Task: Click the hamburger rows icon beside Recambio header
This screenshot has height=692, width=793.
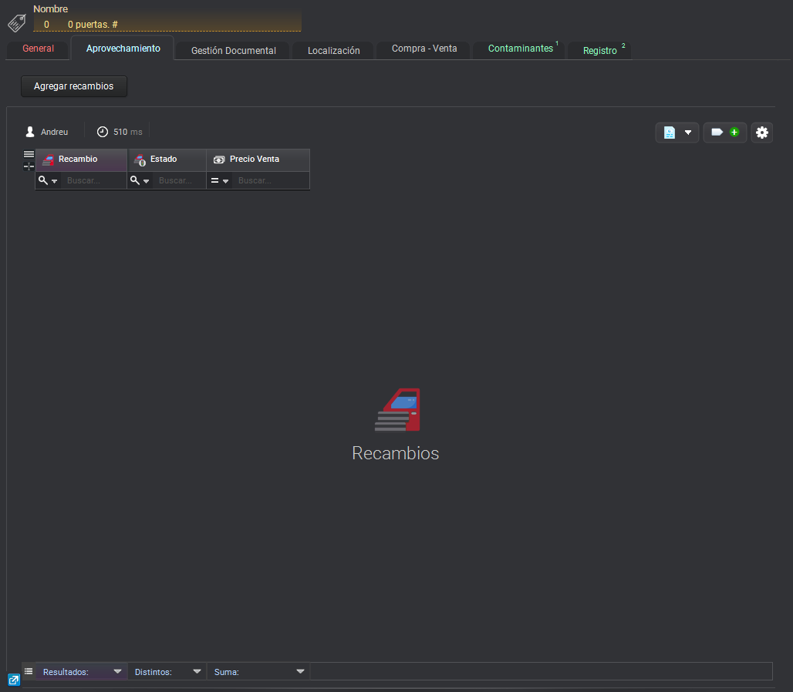Action: (x=29, y=154)
